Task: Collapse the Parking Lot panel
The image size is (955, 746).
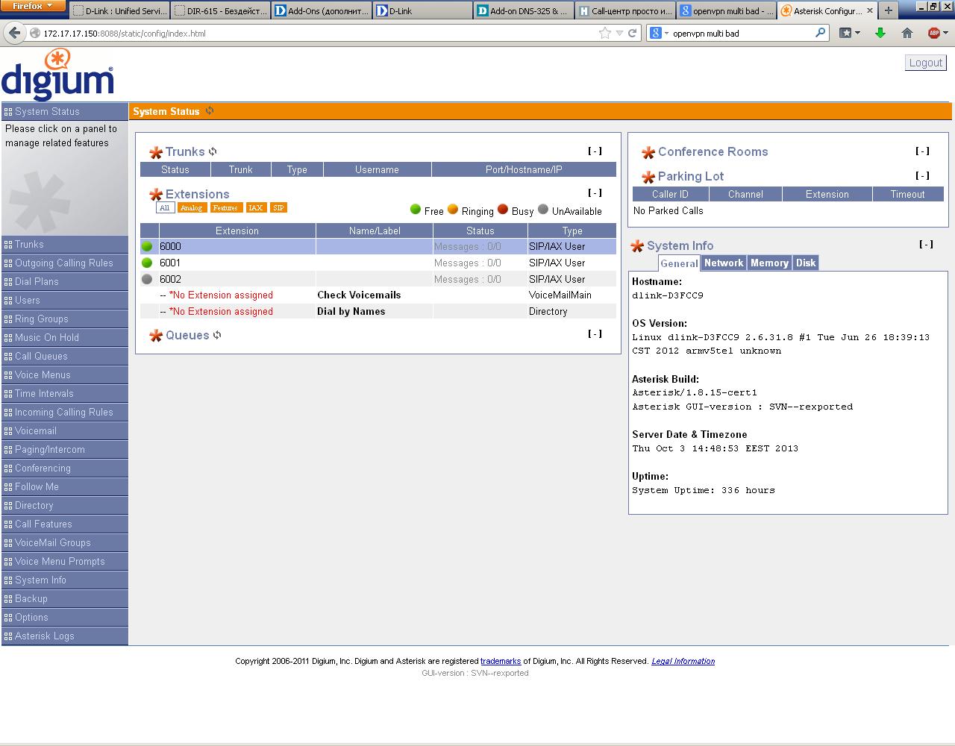Action: [x=922, y=175]
